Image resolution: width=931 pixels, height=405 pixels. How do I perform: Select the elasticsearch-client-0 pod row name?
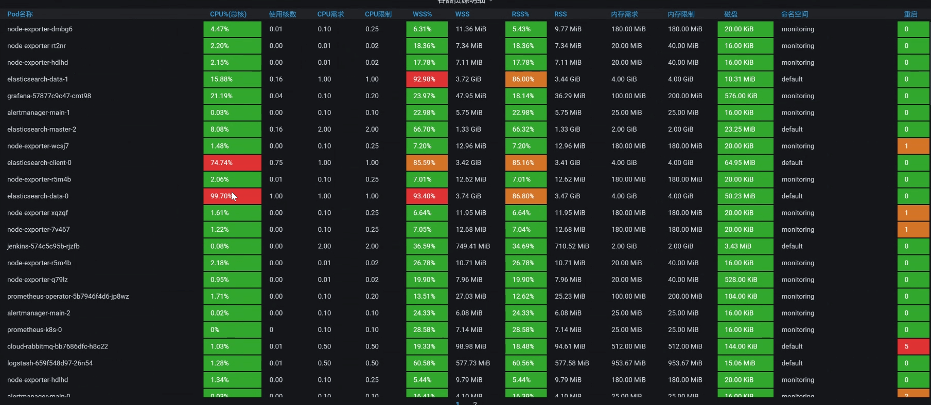pyautogui.click(x=39, y=163)
